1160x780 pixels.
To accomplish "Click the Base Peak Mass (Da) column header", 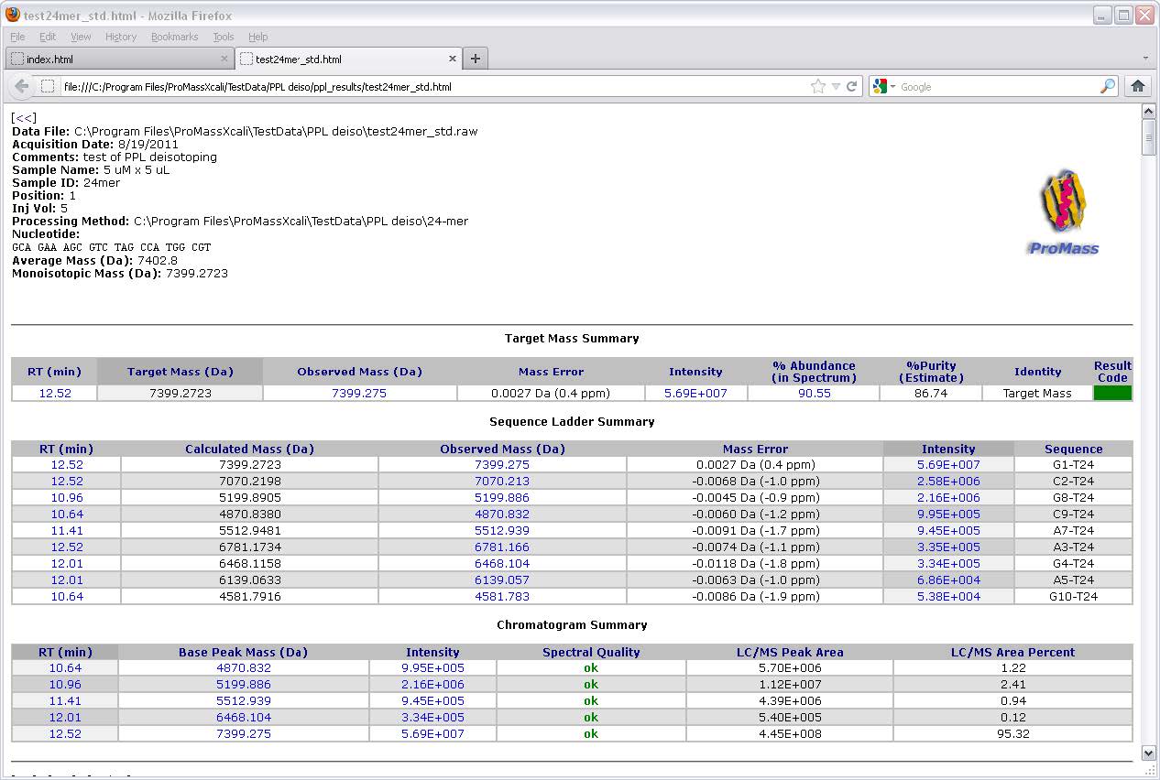I will click(x=243, y=652).
